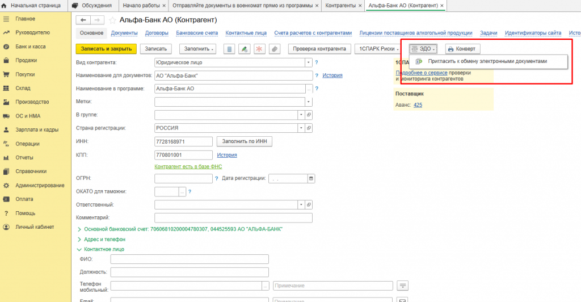This screenshot has width=581, height=302.
Task: Click the ИНН input field
Action: click(183, 141)
